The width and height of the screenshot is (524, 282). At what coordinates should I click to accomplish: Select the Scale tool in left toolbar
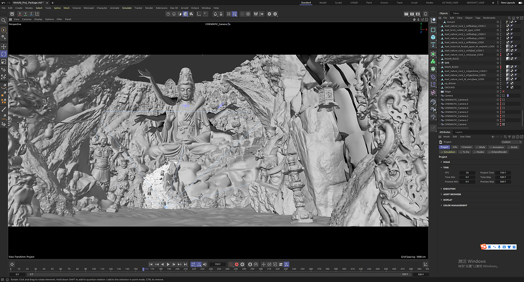(x=4, y=62)
